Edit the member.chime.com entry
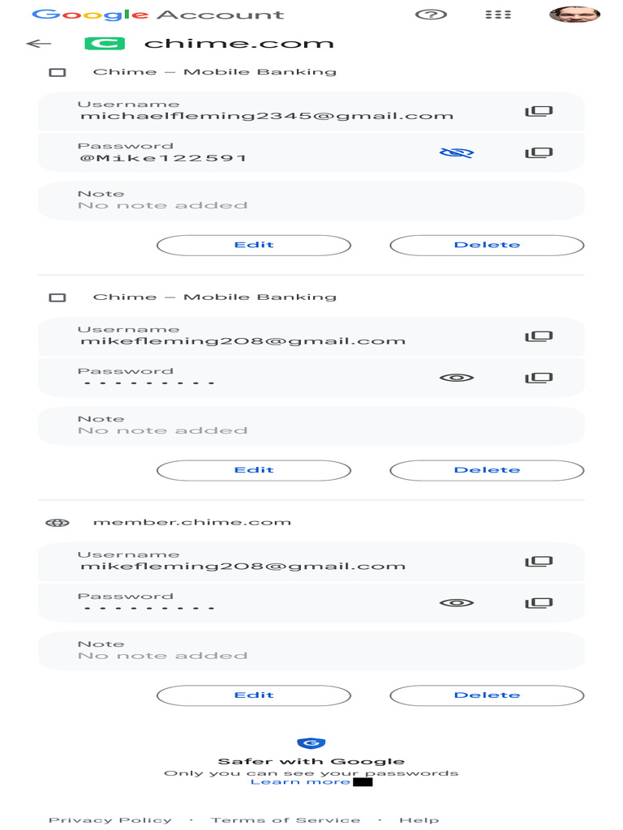Screen dimensions: 623x830 pos(254,695)
